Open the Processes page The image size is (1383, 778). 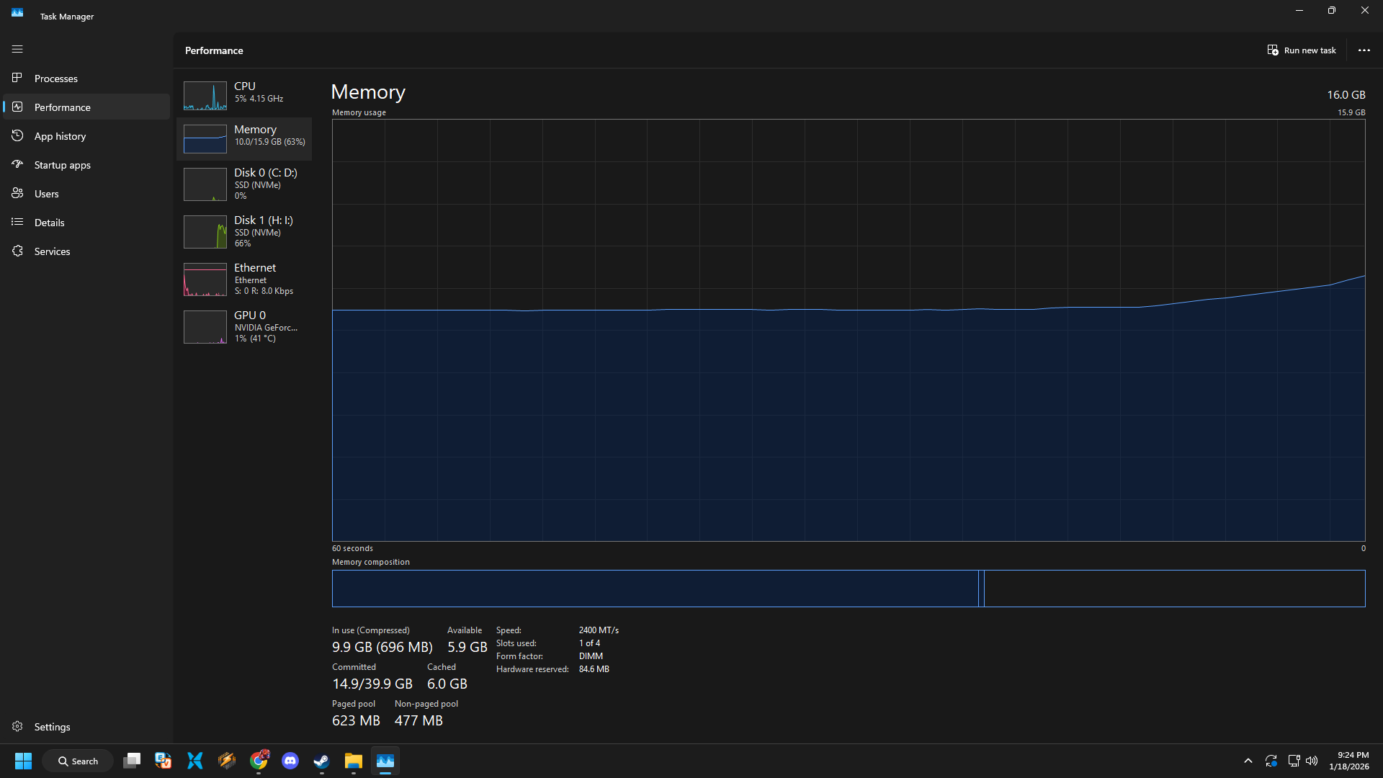[56, 79]
